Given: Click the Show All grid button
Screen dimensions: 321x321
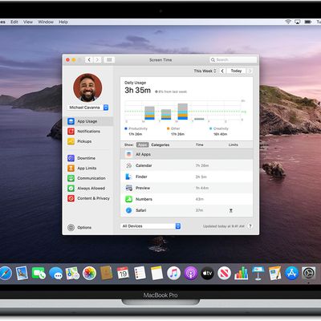Looking at the screenshot, I should click(x=109, y=59).
